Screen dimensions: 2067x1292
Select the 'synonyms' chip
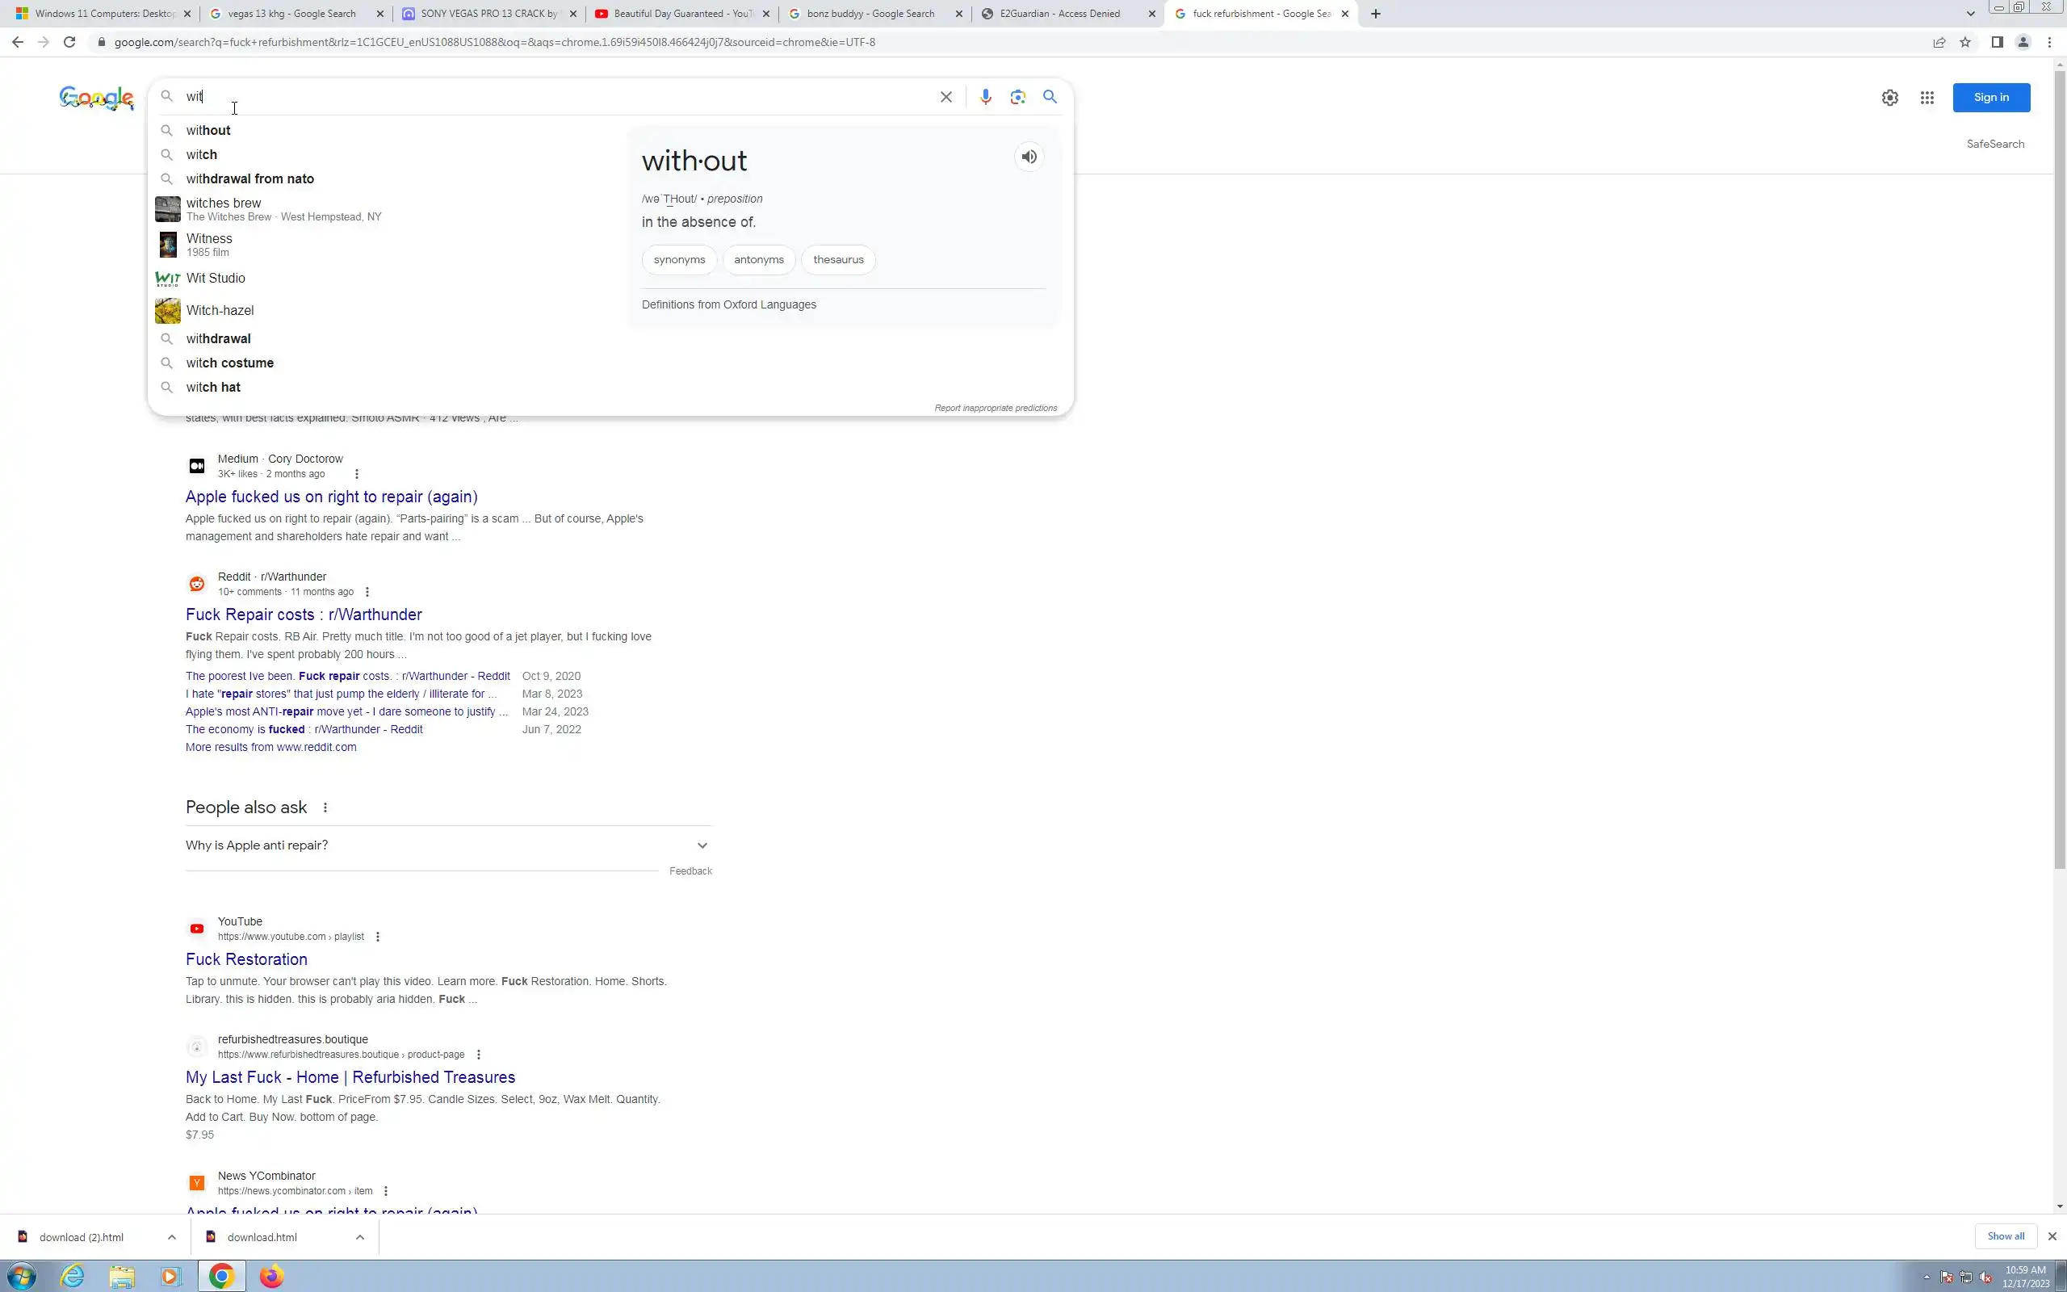pos(679,260)
